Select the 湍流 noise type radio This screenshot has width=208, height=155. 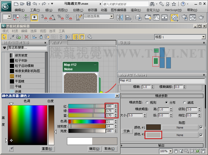point(184,102)
